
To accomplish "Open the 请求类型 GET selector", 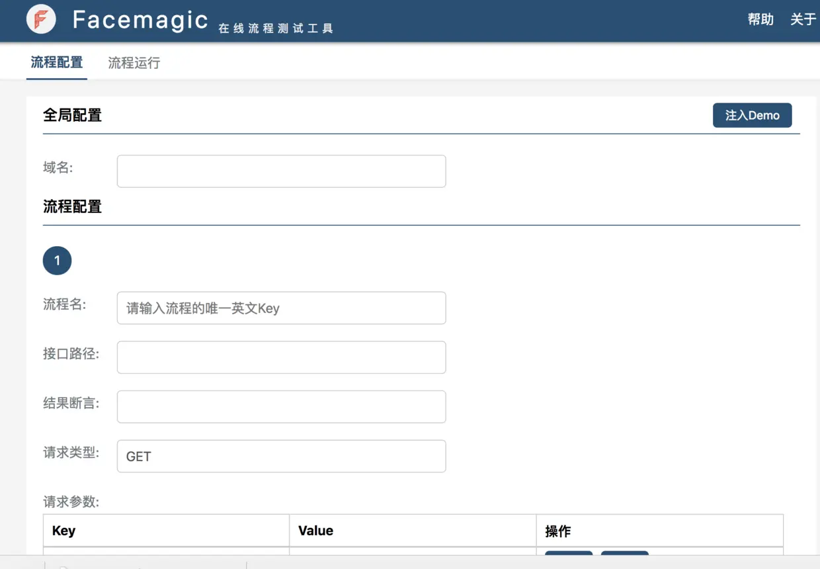I will (x=281, y=457).
